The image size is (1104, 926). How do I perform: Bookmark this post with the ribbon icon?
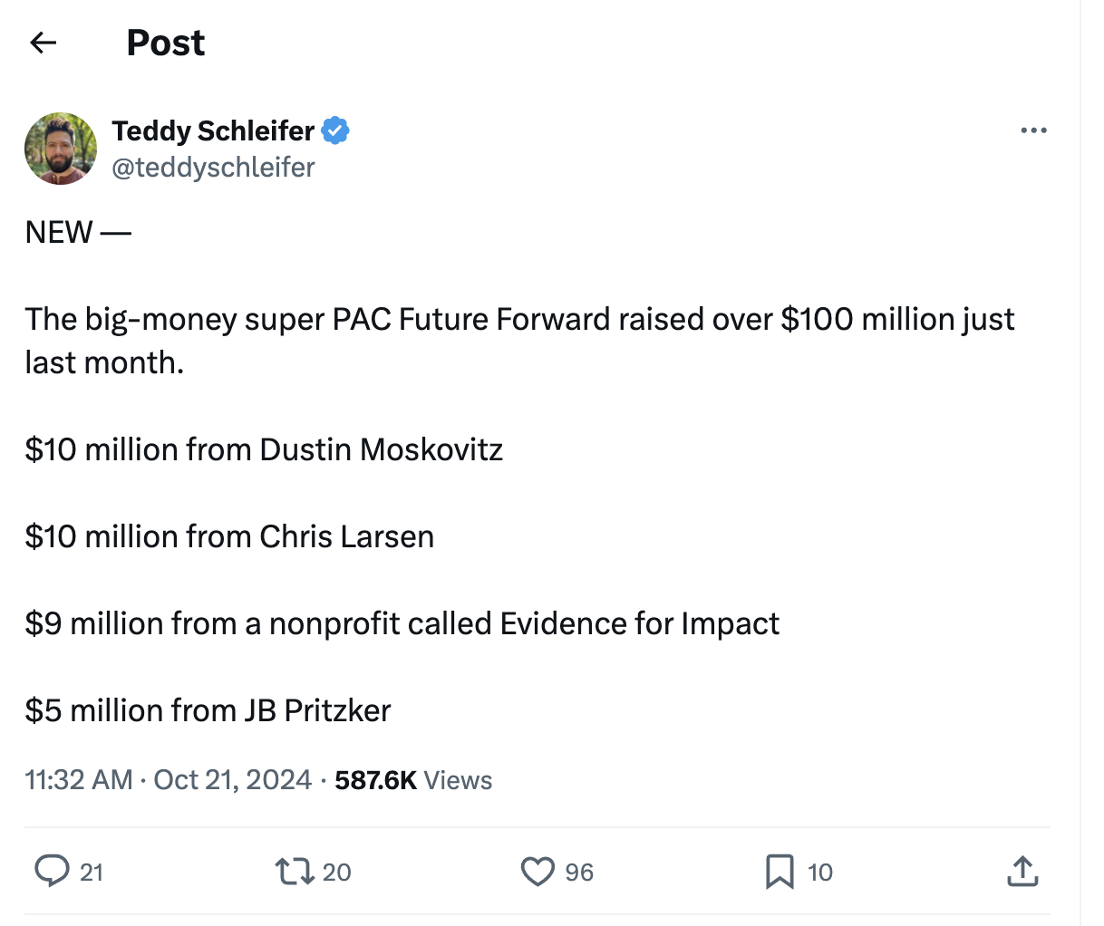[x=780, y=872]
